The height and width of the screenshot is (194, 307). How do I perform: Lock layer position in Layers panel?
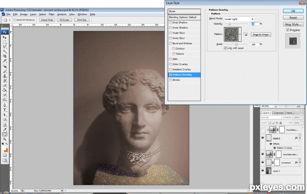(277, 123)
